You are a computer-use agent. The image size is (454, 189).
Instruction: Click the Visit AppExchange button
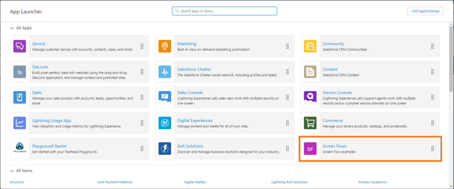click(425, 11)
